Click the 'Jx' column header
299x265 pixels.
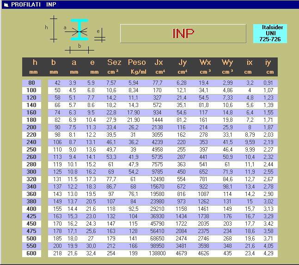159,63
